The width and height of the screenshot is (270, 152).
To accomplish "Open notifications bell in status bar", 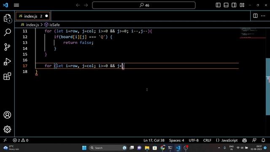I will 263,140.
